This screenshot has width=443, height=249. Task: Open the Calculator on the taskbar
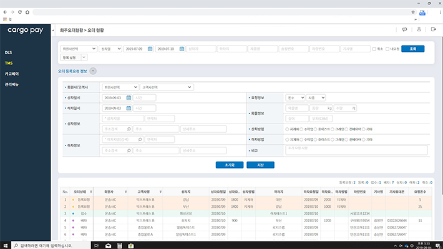(120, 246)
